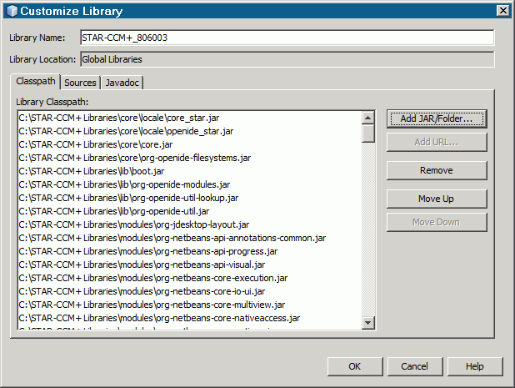Select the core\core.jar classpath entry
515x388 pixels.
coord(190,144)
